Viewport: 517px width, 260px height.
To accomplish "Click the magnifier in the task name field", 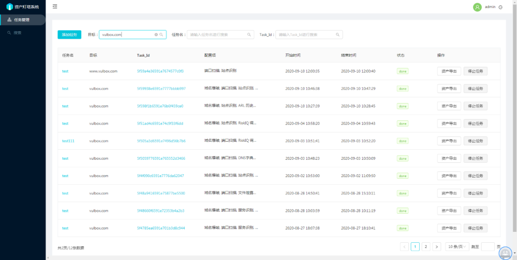I will pyautogui.click(x=249, y=34).
